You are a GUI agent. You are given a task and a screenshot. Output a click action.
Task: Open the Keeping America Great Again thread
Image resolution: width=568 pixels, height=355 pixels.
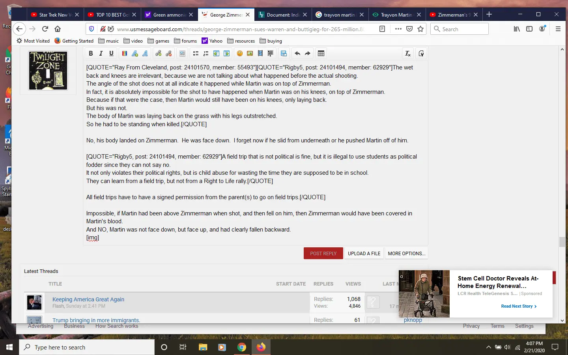88,299
